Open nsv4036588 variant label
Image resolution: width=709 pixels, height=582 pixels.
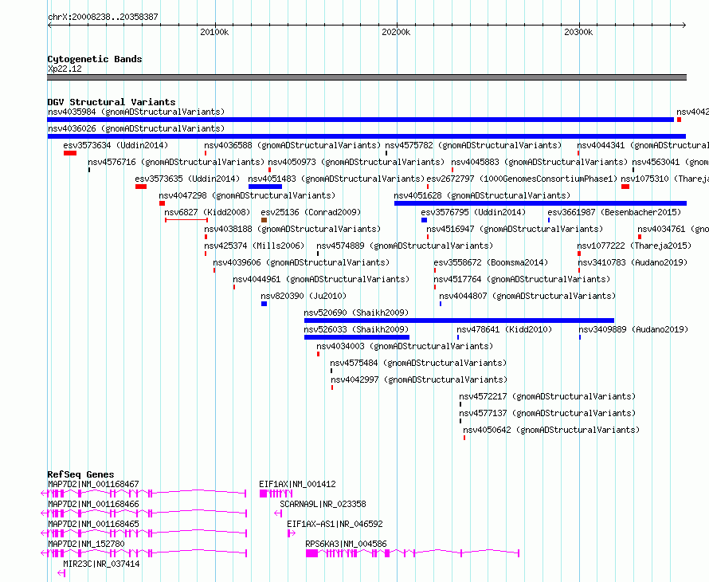pyautogui.click(x=292, y=145)
